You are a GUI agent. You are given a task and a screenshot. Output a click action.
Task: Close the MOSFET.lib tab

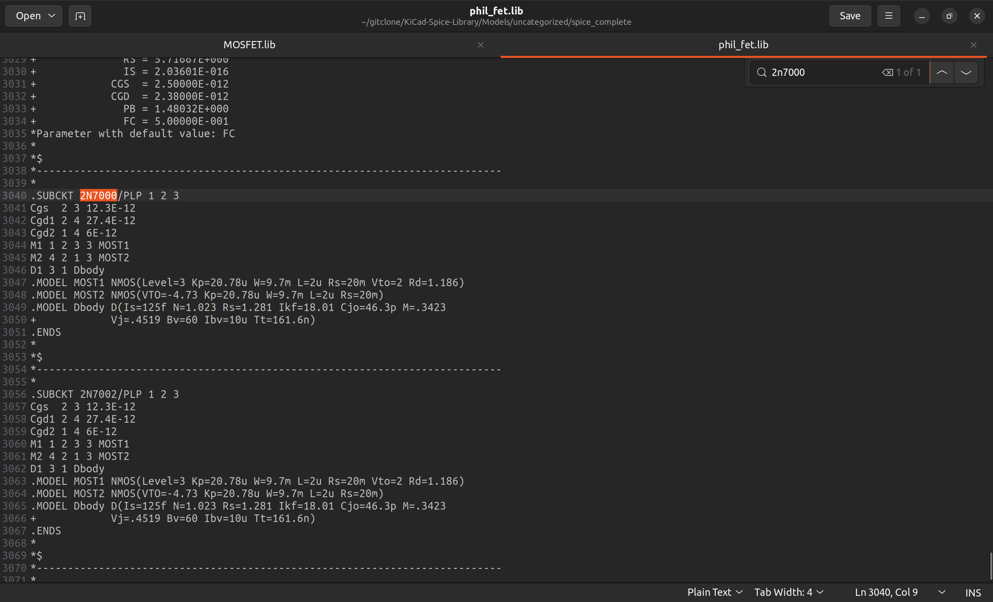(480, 45)
